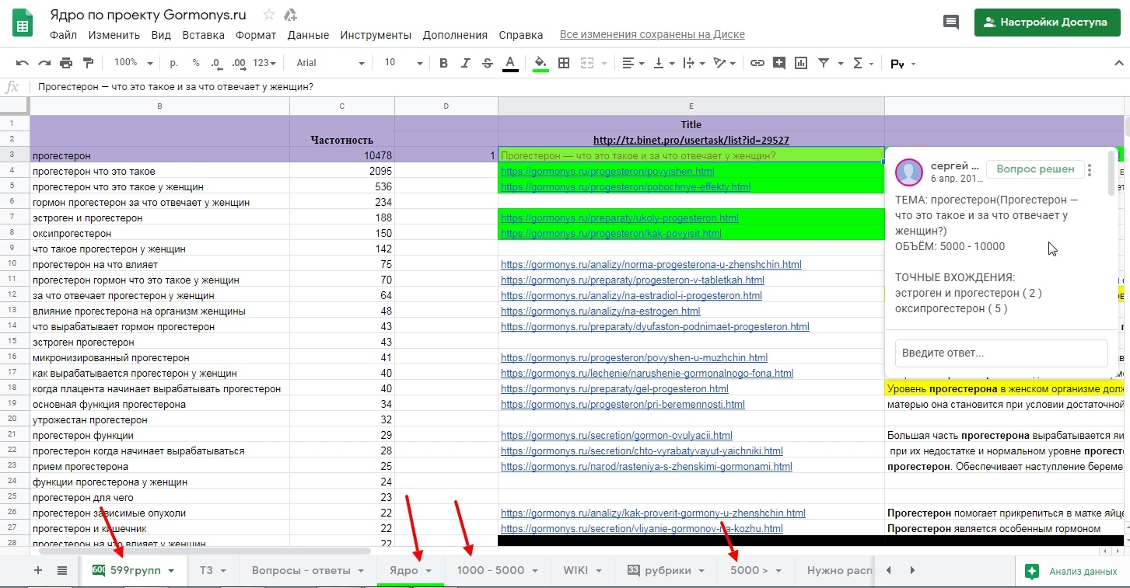
Task: Open the Инструменты menu
Action: (x=376, y=35)
